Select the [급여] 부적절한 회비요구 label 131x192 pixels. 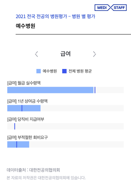coord(27,138)
